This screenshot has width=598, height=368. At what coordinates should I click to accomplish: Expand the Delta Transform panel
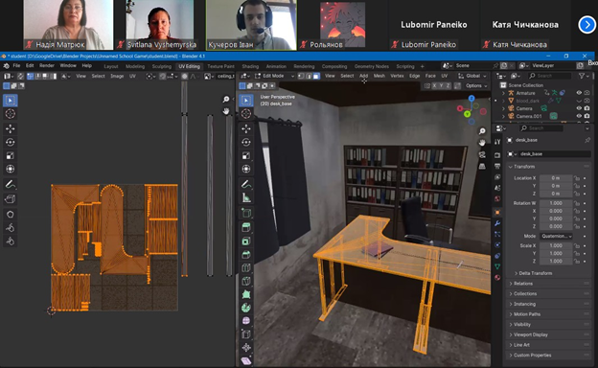[x=536, y=273]
